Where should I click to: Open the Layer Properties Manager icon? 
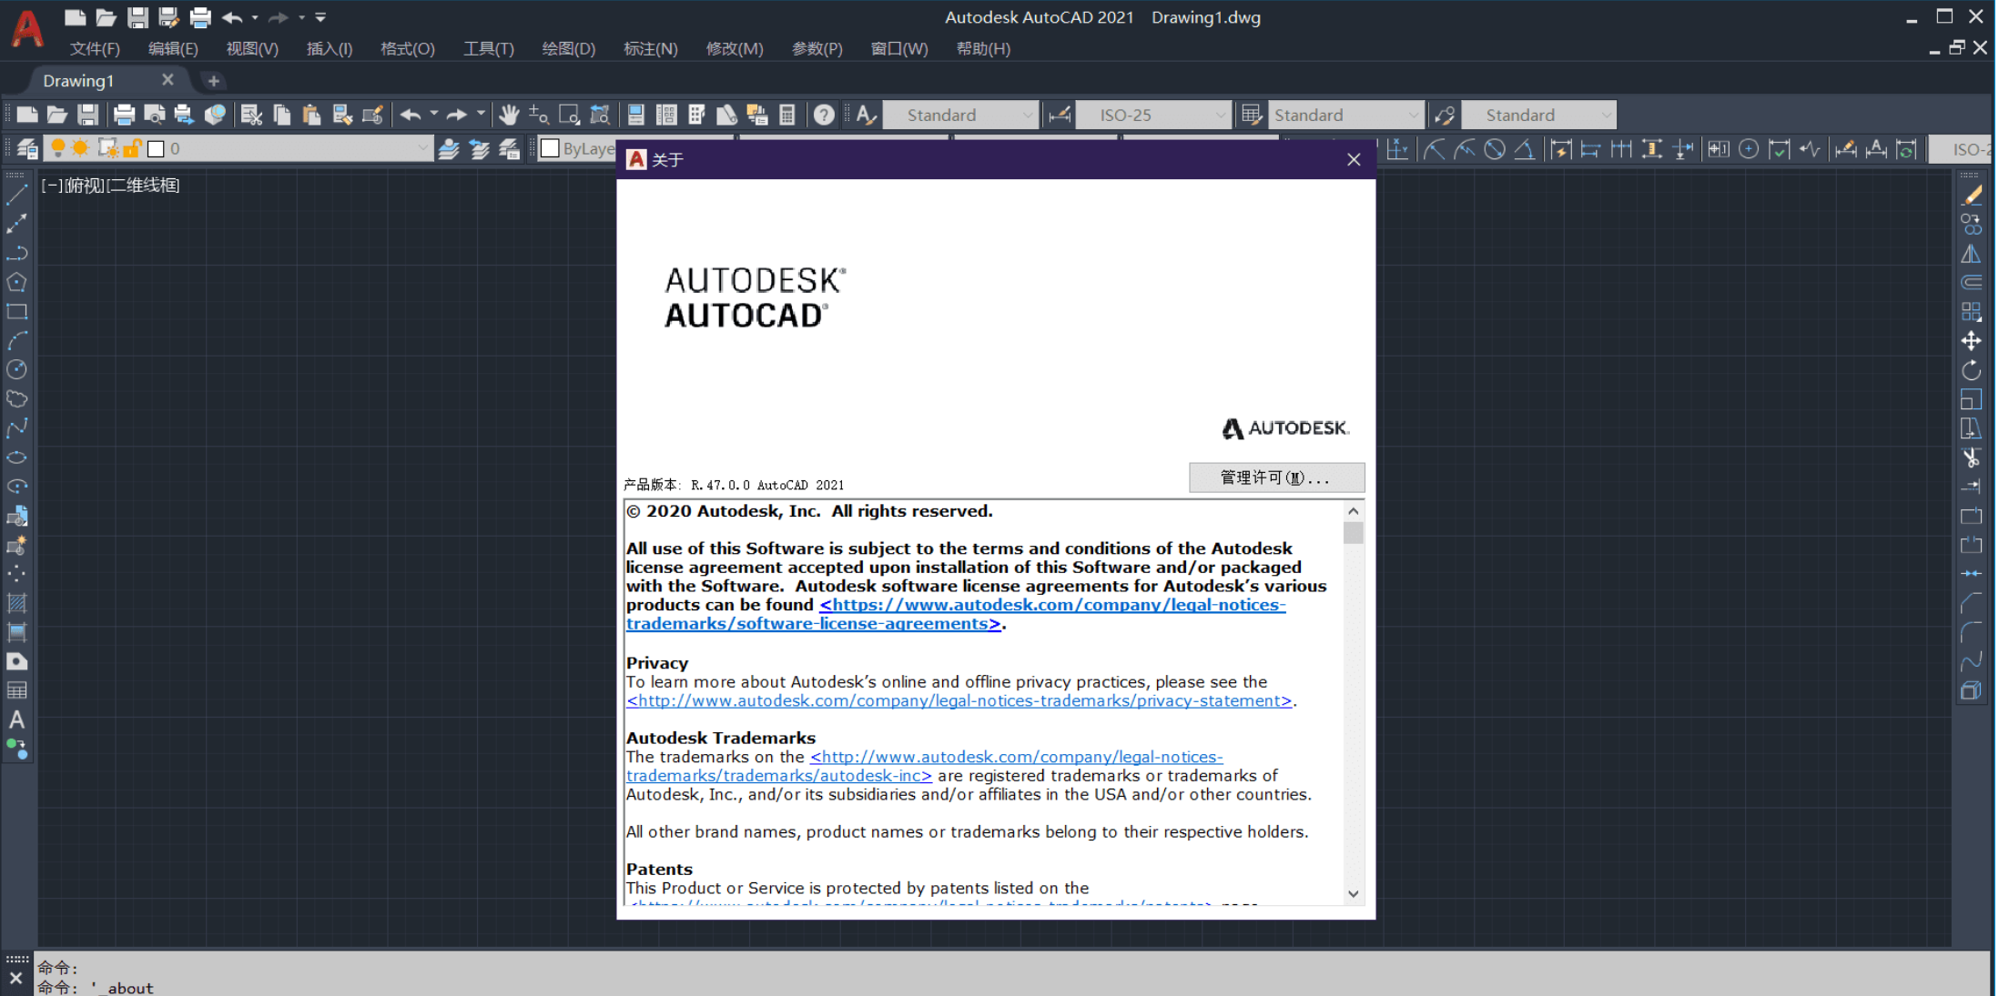click(x=27, y=148)
